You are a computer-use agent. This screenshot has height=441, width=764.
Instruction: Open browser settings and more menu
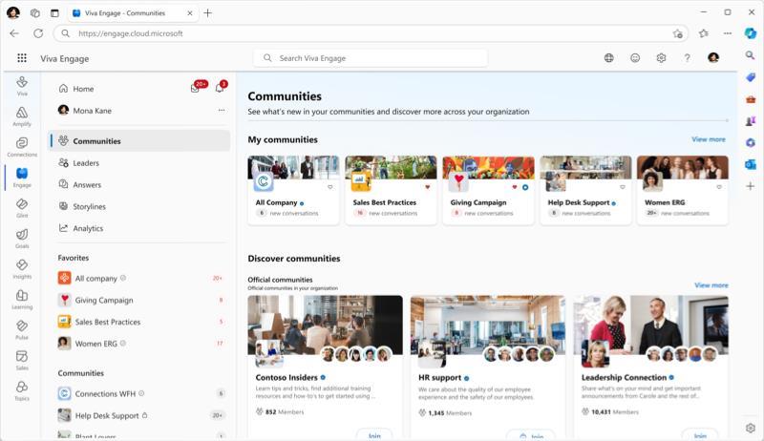tap(728, 33)
